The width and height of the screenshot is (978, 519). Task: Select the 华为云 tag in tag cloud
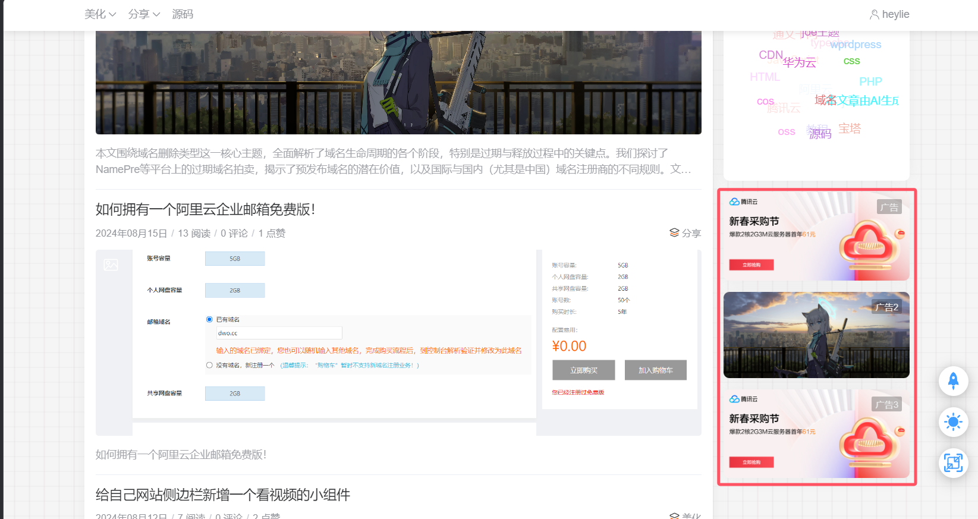click(800, 62)
